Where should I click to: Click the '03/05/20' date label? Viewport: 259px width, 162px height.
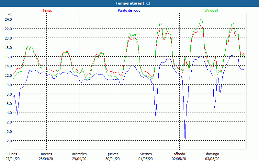tap(212, 159)
